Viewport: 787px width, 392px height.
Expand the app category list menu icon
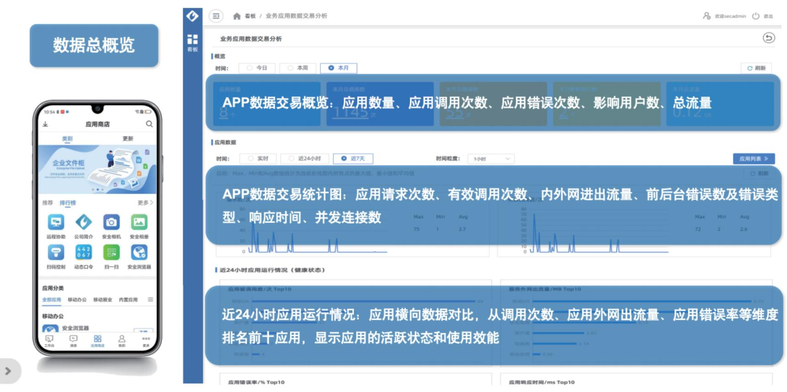pyautogui.click(x=150, y=300)
